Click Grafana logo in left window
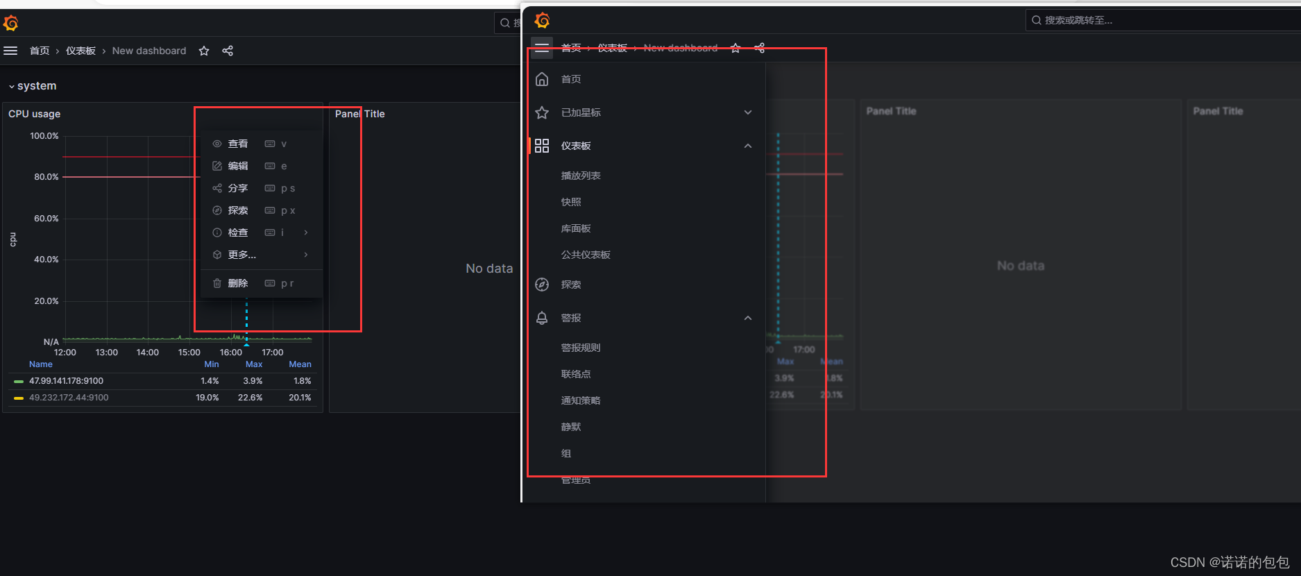1301x576 pixels. (x=10, y=23)
